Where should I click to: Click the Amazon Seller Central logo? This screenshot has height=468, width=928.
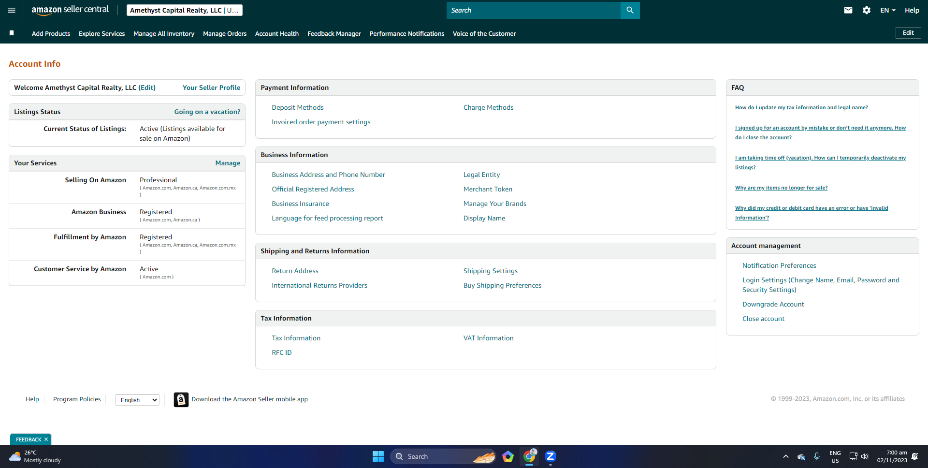click(70, 10)
